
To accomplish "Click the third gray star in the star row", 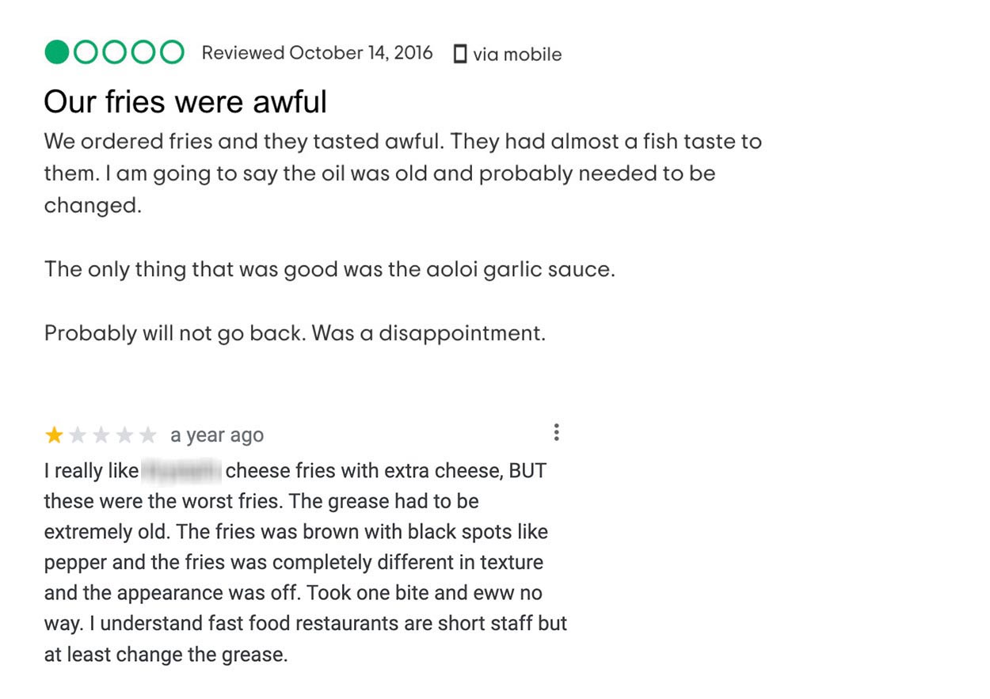I will click(99, 433).
